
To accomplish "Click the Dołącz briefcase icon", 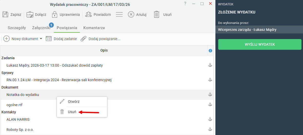I will tap(30, 15).
